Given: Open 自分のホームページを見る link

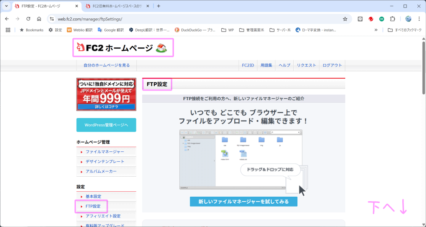Looking at the screenshot, I should 106,65.
